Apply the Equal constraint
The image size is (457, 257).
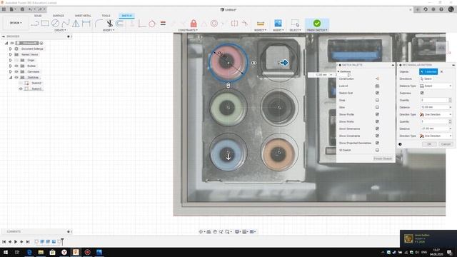tap(163, 24)
